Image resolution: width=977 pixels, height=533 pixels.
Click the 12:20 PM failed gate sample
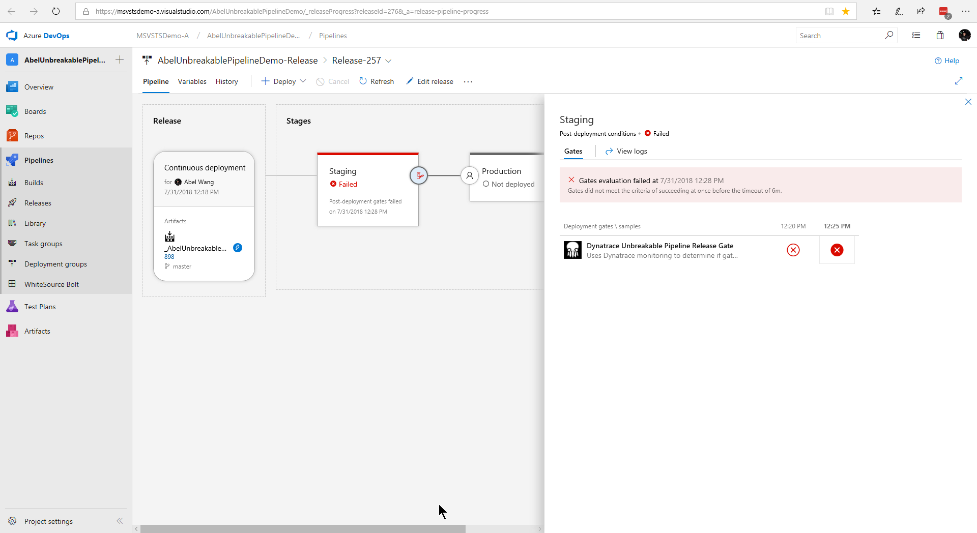793,250
